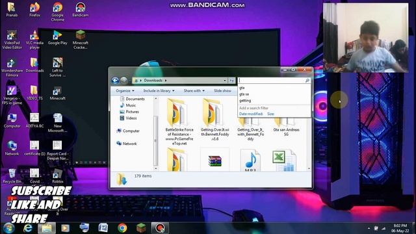Screen dimensions: 416x234
Task: Open the Pranab desktop folder icon
Action: pyautogui.click(x=12, y=10)
